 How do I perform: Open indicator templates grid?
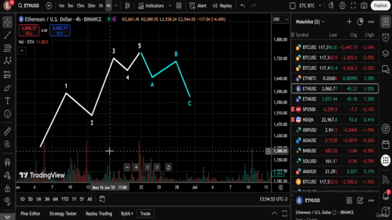point(179,5)
